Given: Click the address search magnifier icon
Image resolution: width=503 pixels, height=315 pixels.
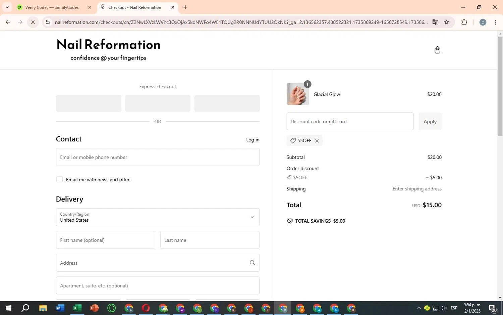Looking at the screenshot, I should pyautogui.click(x=253, y=263).
